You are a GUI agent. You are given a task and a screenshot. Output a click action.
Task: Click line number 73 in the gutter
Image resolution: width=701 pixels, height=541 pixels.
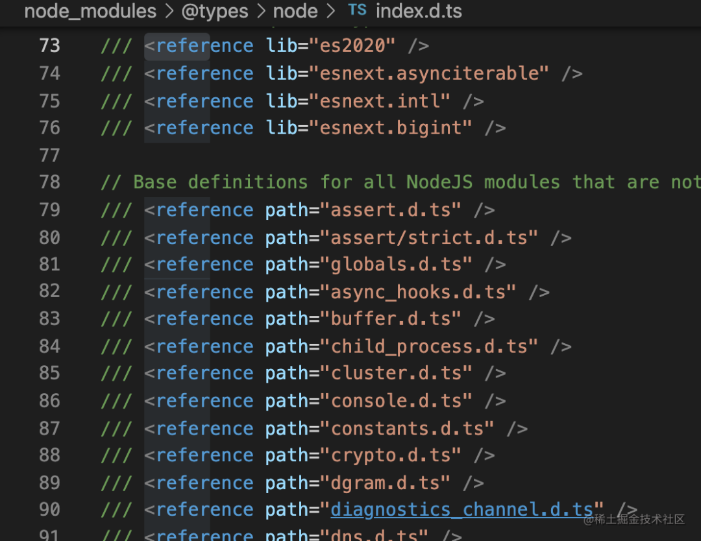coord(49,45)
